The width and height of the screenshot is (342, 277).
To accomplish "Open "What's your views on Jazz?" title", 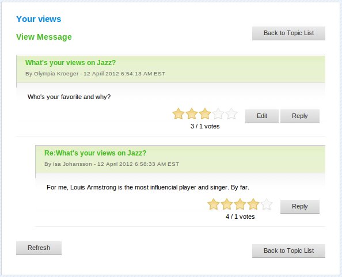I will pos(70,63).
